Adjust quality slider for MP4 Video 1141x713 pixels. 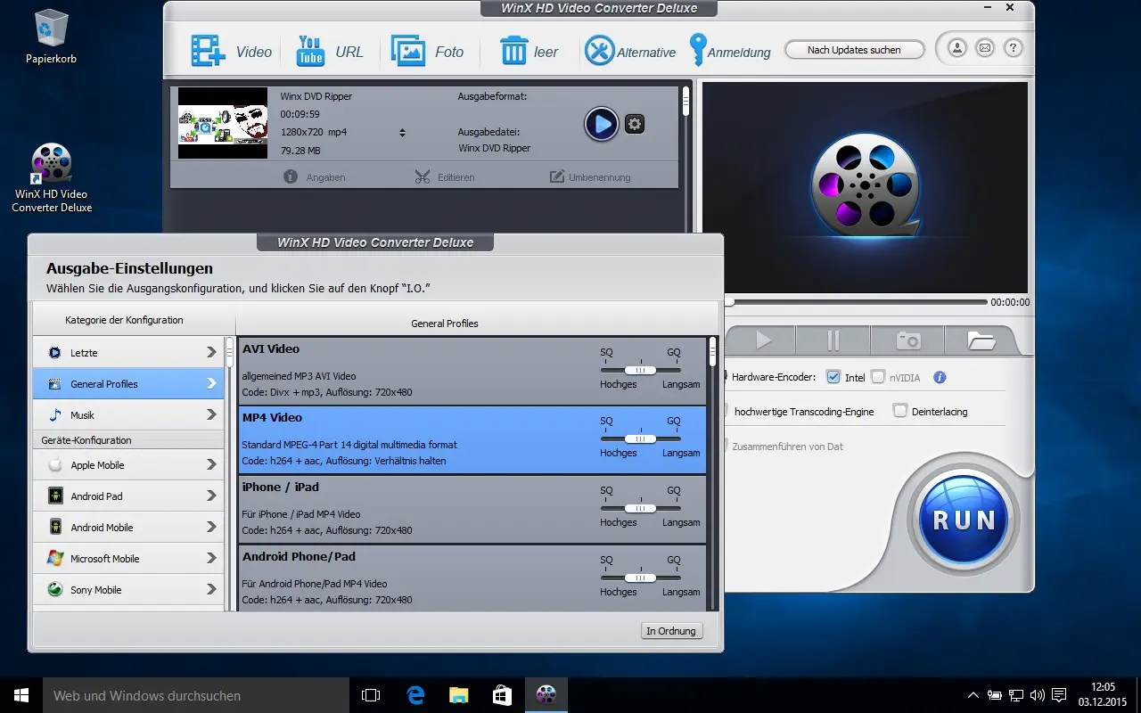tap(640, 438)
